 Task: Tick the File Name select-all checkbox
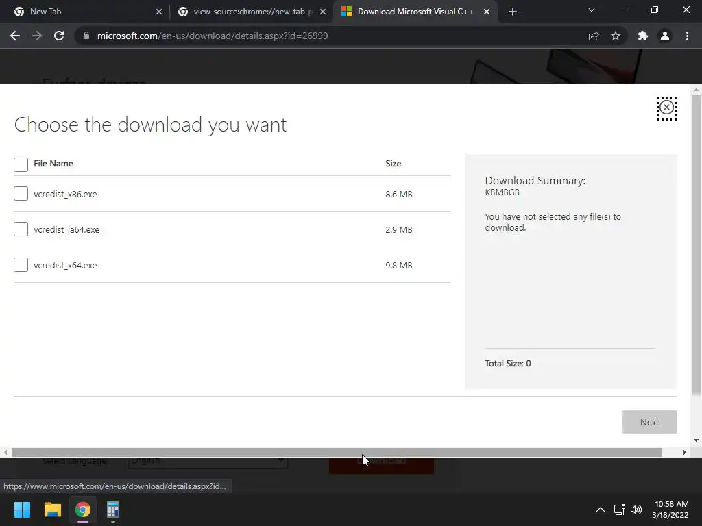pyautogui.click(x=21, y=164)
